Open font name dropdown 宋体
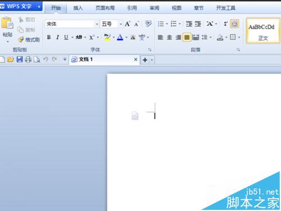The image size is (281, 211). (x=97, y=24)
